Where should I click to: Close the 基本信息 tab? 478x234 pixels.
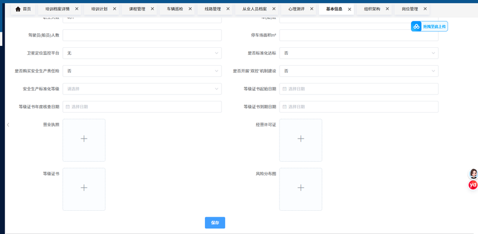350,9
